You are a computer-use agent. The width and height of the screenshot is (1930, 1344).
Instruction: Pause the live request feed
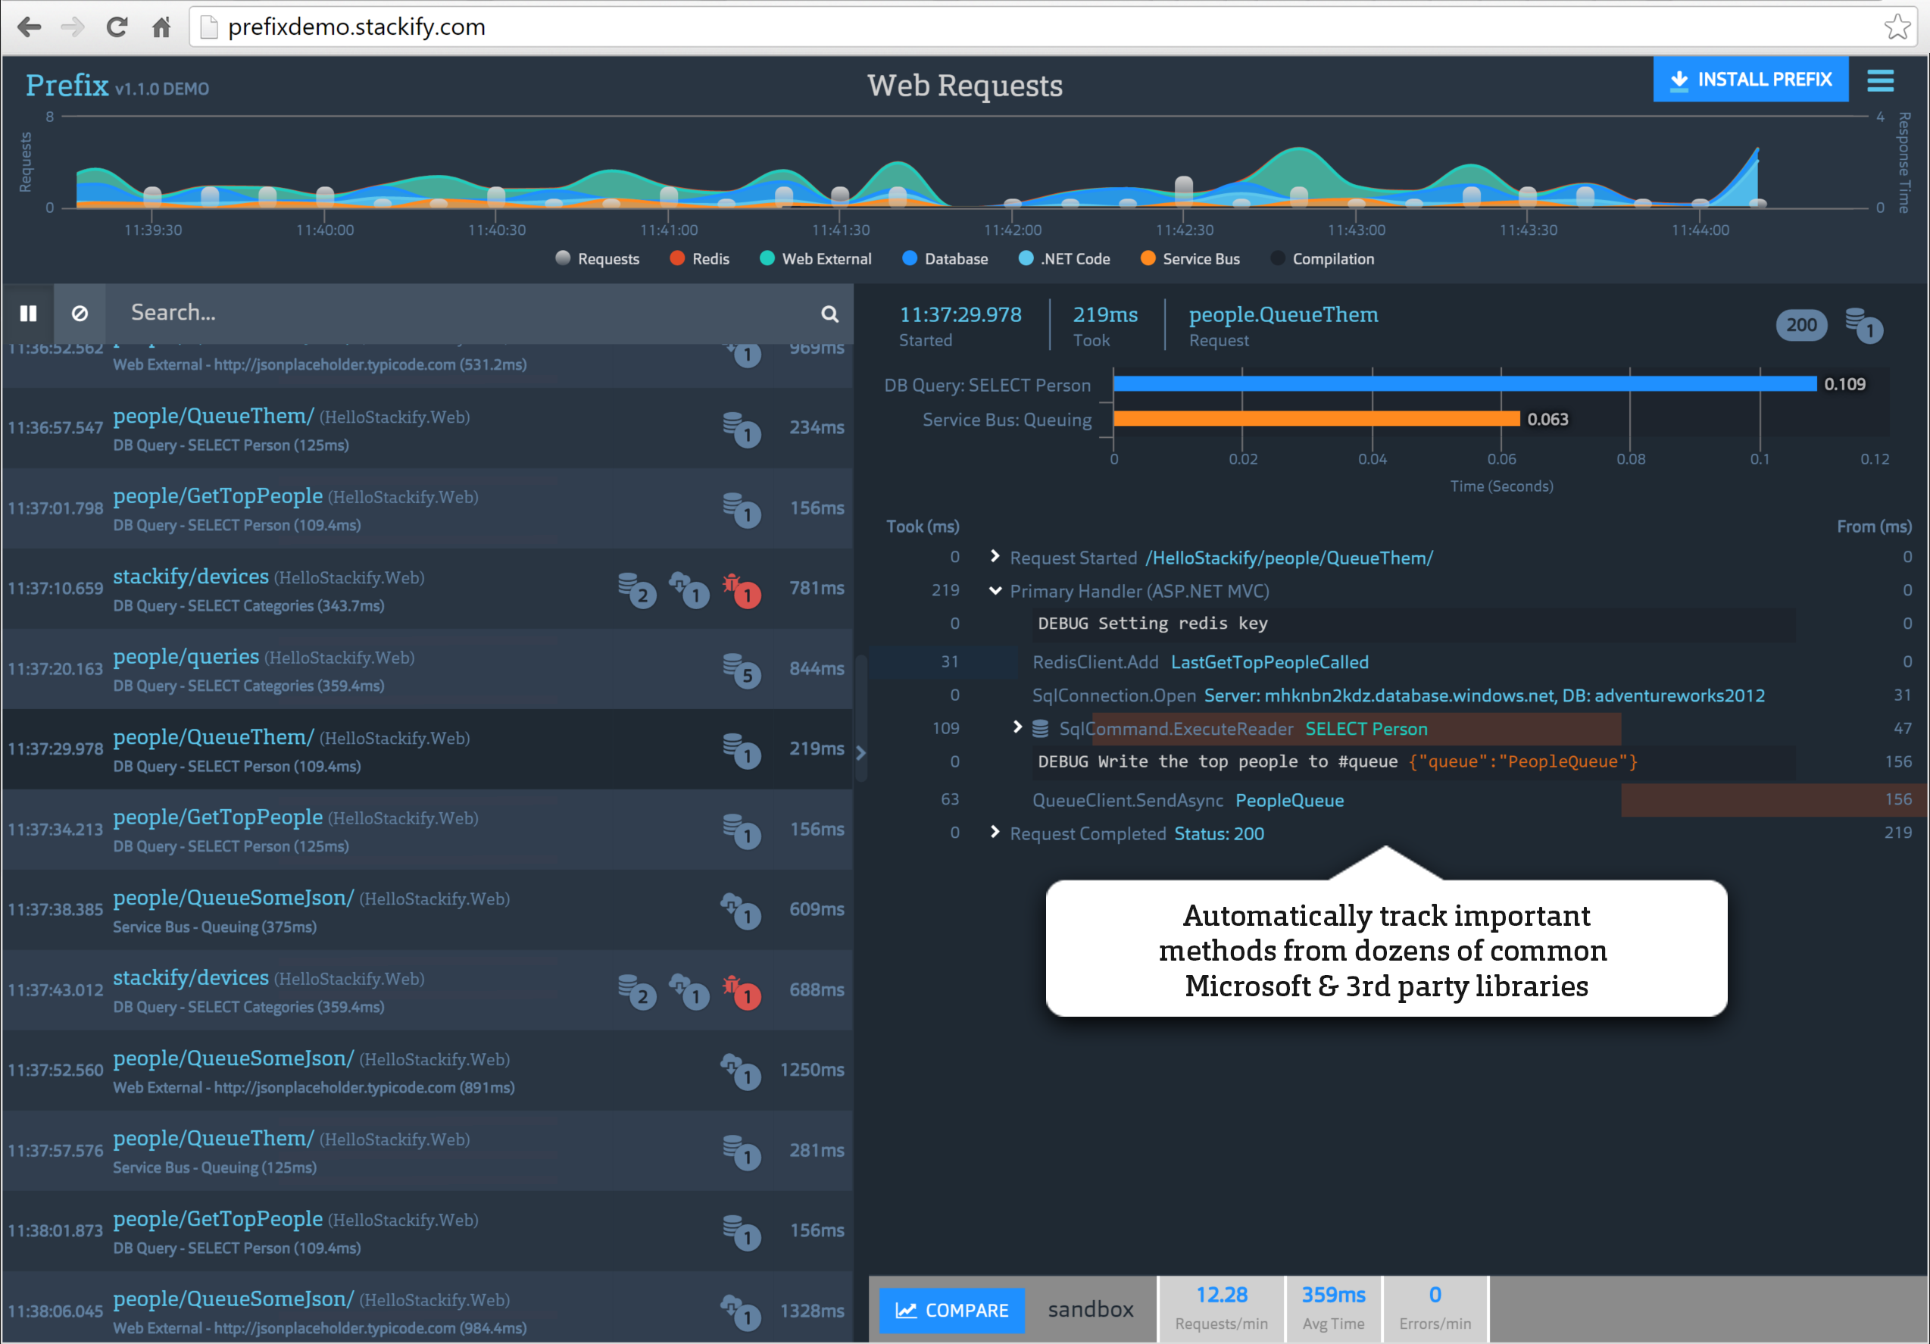[x=28, y=314]
